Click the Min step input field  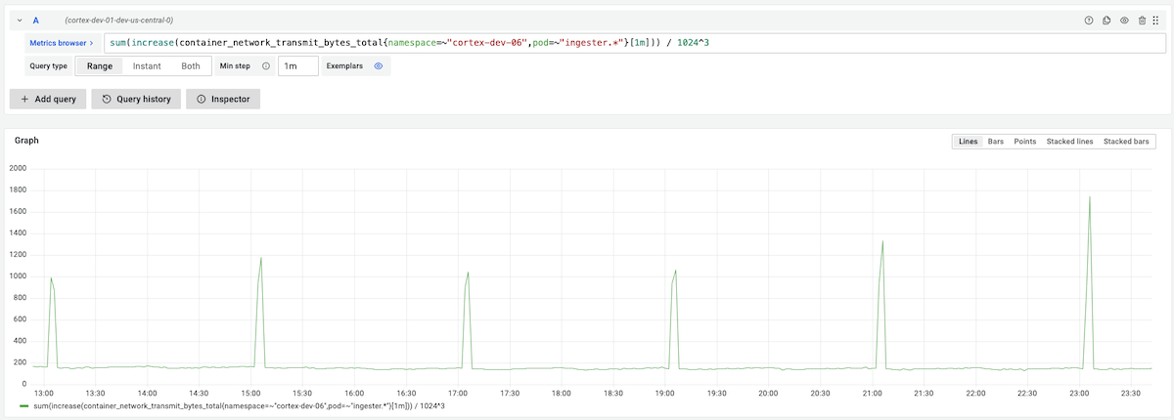[x=298, y=66]
